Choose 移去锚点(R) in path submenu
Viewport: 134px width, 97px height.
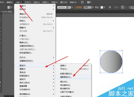(73, 89)
